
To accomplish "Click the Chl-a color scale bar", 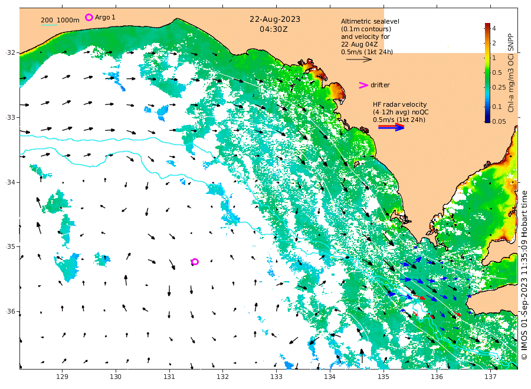I will click(487, 72).
